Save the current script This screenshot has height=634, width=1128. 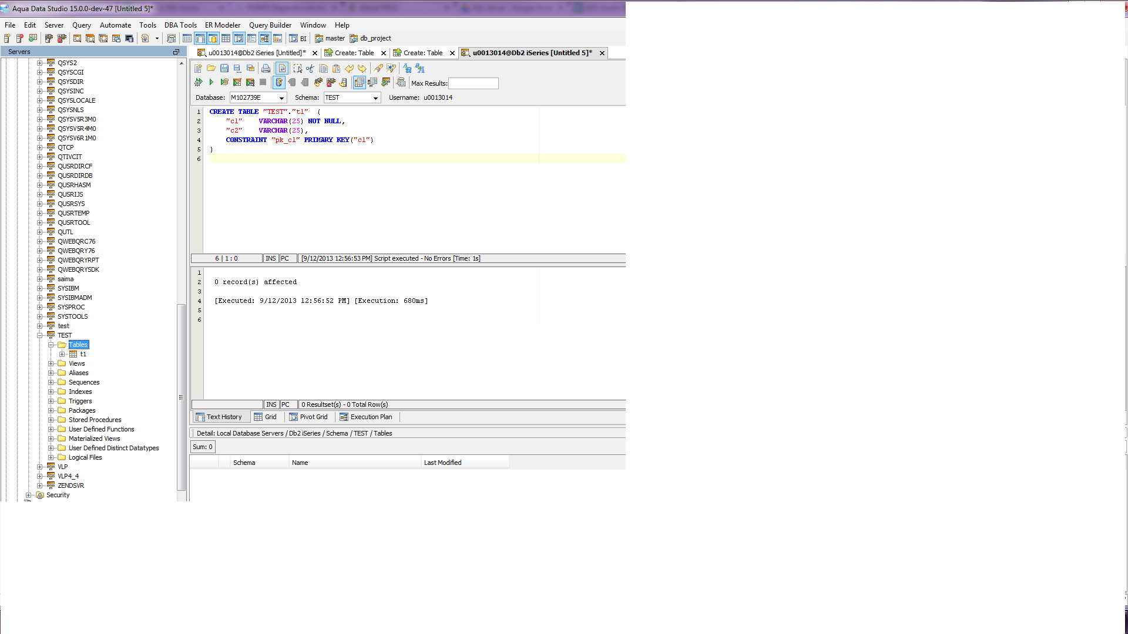(x=224, y=69)
